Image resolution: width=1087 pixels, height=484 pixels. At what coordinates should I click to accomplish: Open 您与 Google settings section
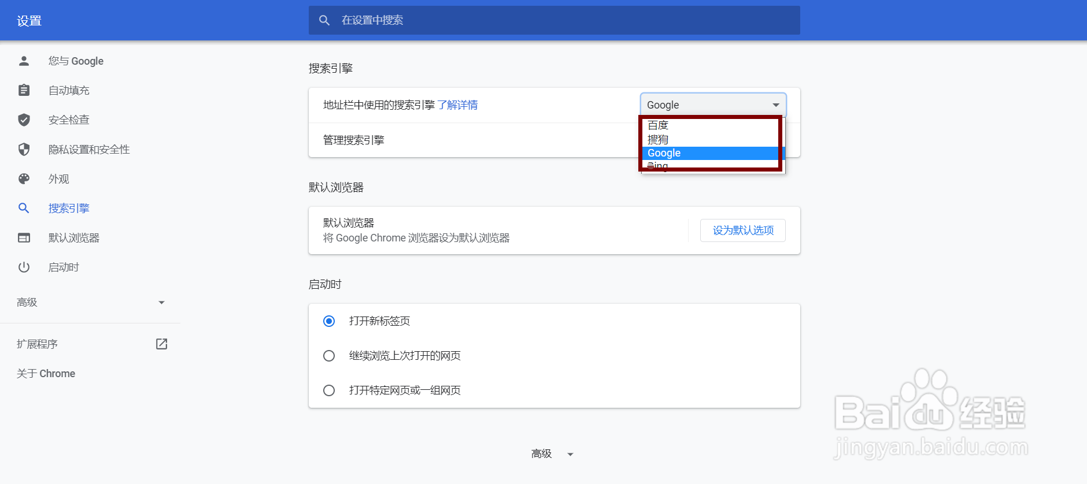76,61
